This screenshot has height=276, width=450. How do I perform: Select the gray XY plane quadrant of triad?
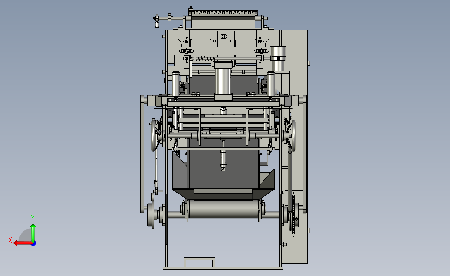25,235
